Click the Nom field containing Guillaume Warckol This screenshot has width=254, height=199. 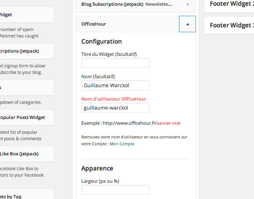[x=115, y=85]
